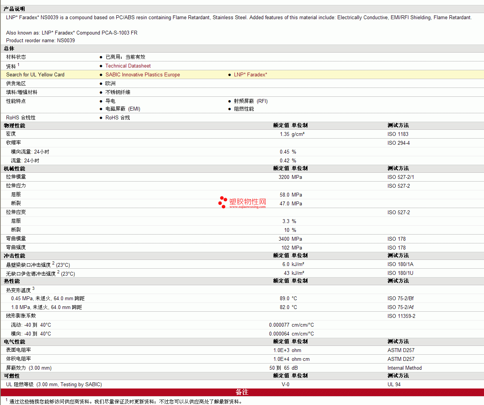Select the ISO 1183 test method
The height and width of the screenshot is (405, 484).
(398, 134)
